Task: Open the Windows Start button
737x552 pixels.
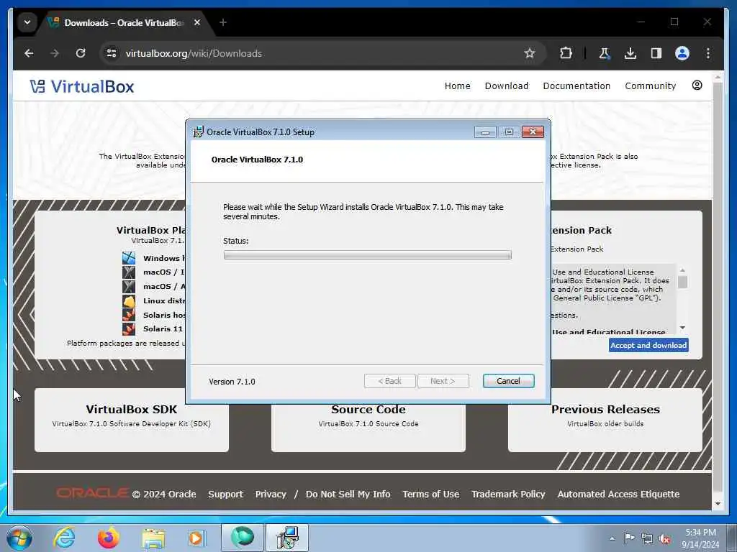Action: (x=19, y=538)
